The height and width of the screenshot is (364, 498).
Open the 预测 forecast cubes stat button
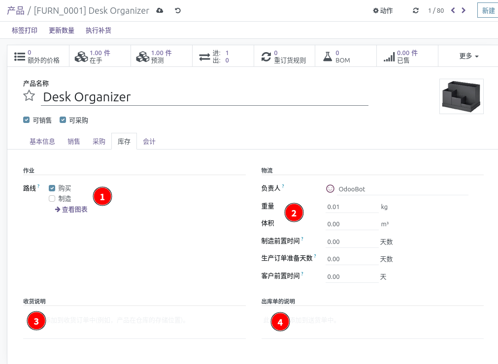click(x=162, y=56)
